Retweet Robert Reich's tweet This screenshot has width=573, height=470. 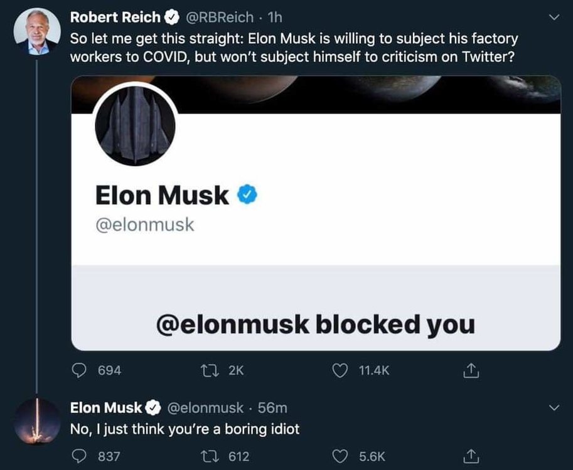point(213,370)
